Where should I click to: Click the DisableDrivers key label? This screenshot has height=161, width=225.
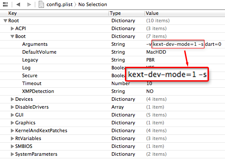pyautogui.click(x=32, y=107)
